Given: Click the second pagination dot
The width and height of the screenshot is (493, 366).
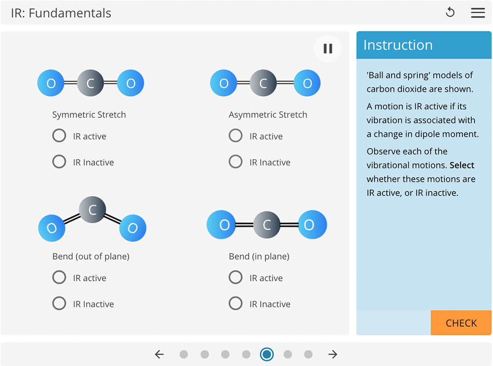Looking at the screenshot, I should [x=205, y=354].
